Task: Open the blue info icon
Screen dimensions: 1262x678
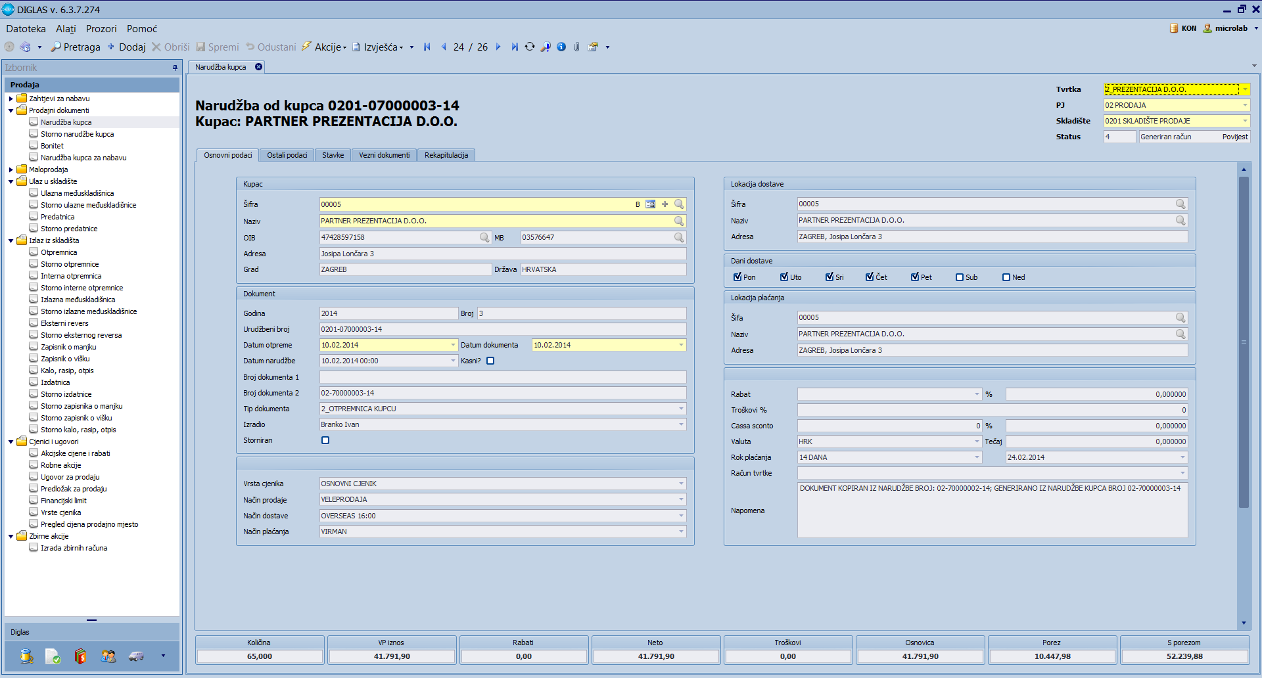Action: coord(561,47)
